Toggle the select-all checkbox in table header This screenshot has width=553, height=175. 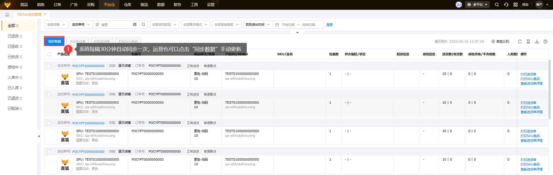click(49, 54)
